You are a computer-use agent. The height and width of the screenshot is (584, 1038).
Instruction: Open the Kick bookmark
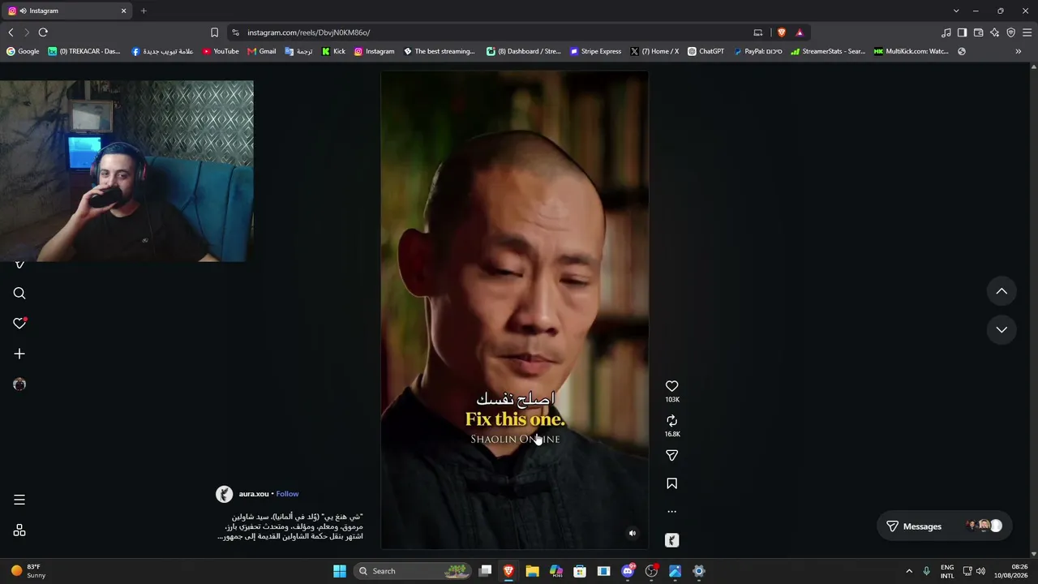click(333, 51)
